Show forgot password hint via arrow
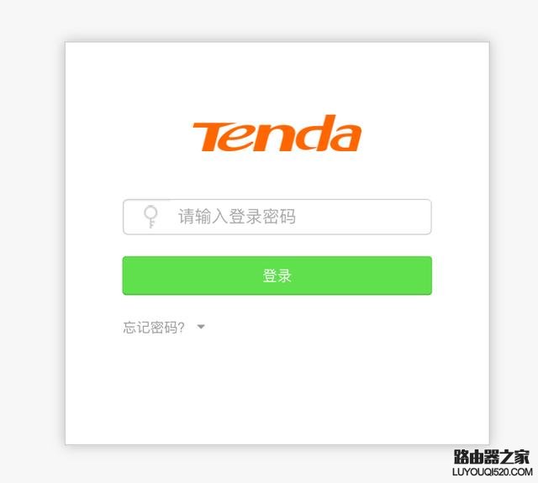This screenshot has width=538, height=483. coord(201,327)
